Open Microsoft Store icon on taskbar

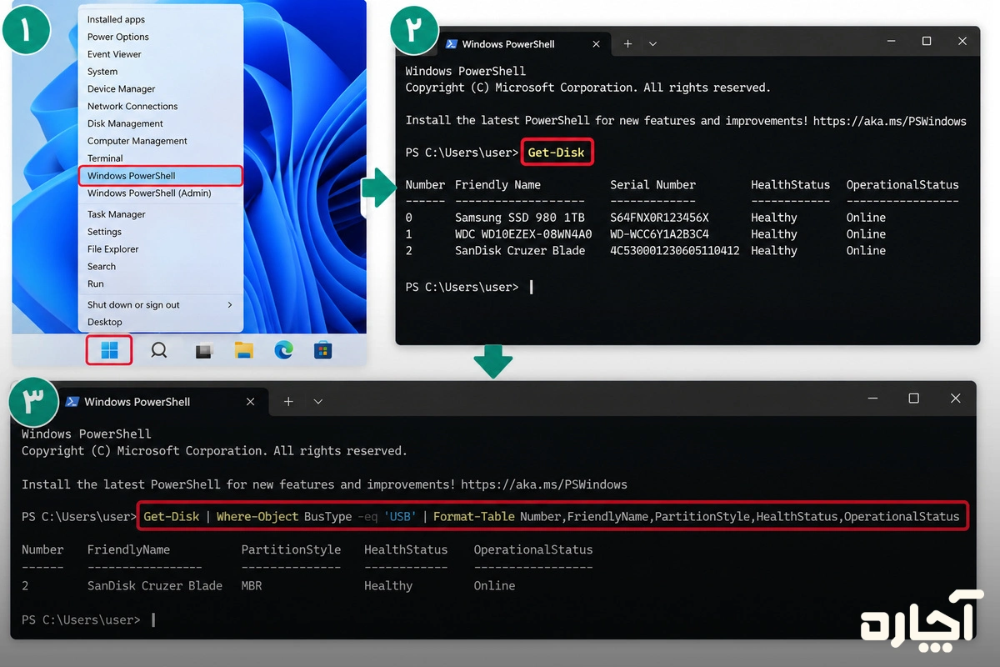tap(323, 350)
